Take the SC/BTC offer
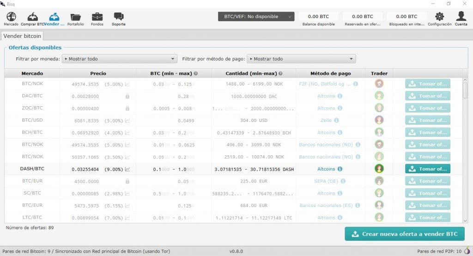Viewport: 473px width, 256px height. coord(428,193)
